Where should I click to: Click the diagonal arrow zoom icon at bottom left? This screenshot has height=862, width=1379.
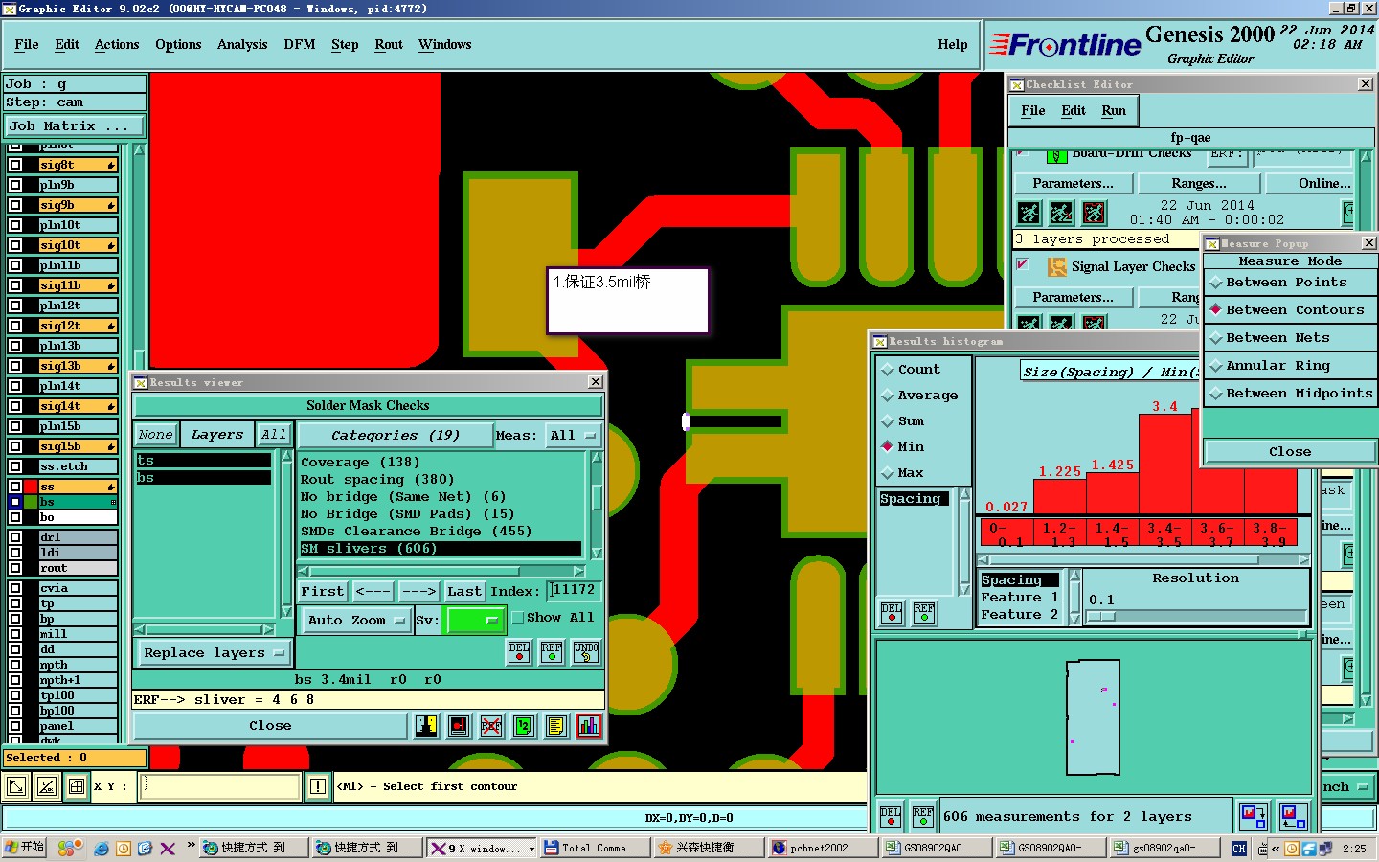[16, 786]
